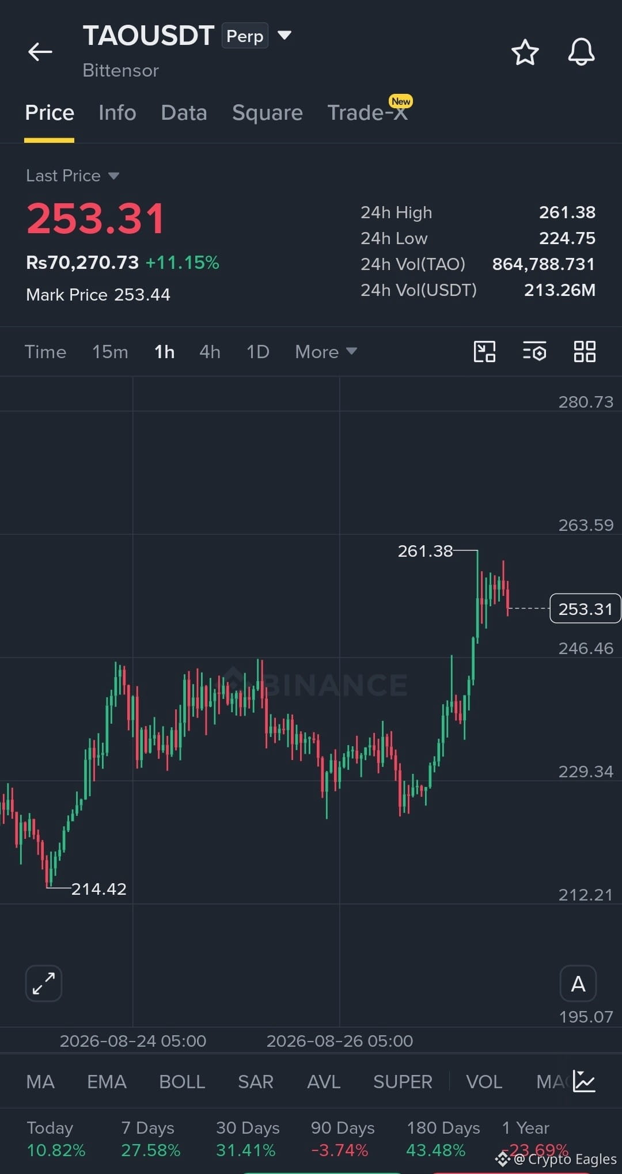The image size is (622, 1174).
Task: Toggle the BOLL indicator
Action: click(x=182, y=1081)
